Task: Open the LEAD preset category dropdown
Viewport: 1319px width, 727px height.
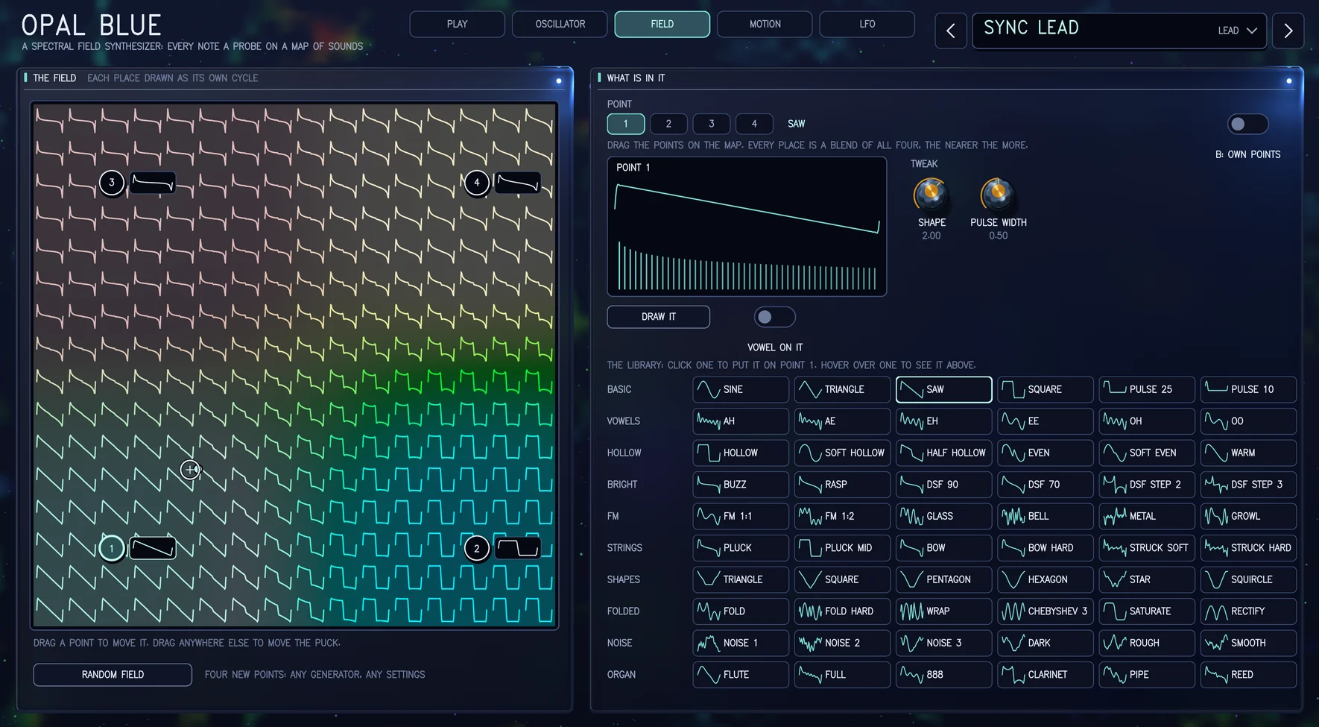Action: 1237,31
